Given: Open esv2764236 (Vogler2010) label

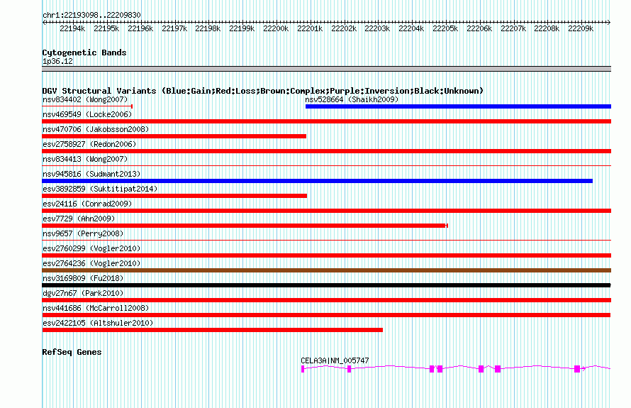Looking at the screenshot, I should tap(91, 263).
